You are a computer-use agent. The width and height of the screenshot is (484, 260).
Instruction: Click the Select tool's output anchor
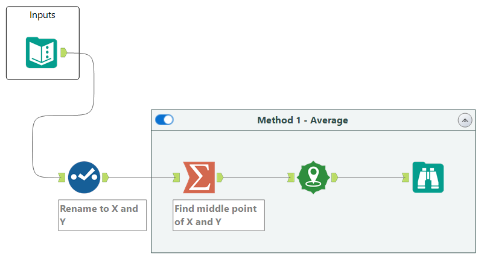click(104, 177)
